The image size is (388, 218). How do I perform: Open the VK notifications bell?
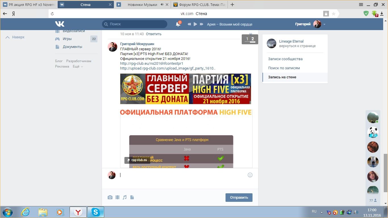(178, 24)
